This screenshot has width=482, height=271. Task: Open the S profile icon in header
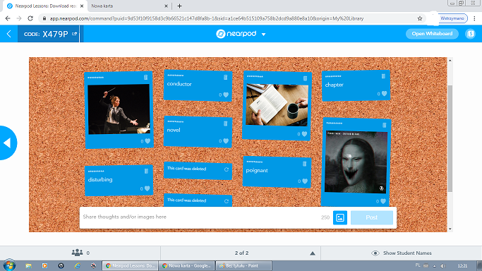(470, 34)
